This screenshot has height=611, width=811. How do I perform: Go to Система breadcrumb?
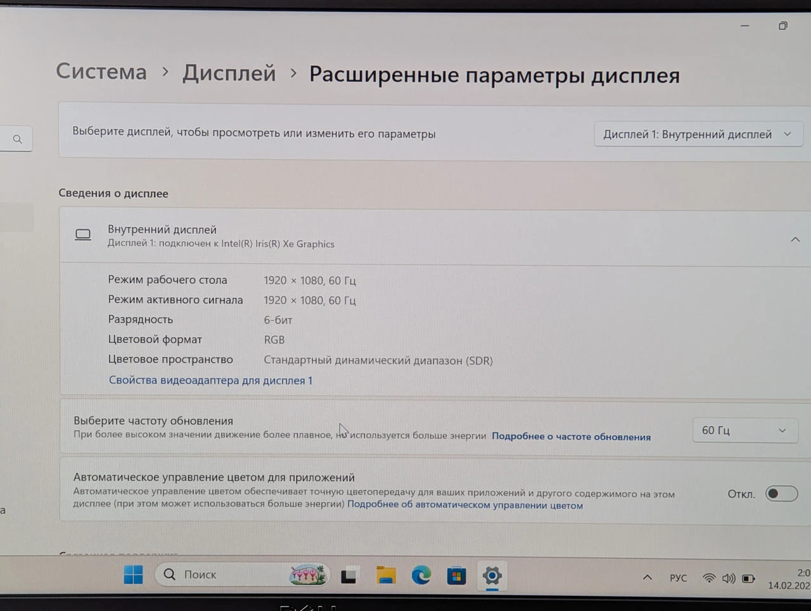[101, 72]
